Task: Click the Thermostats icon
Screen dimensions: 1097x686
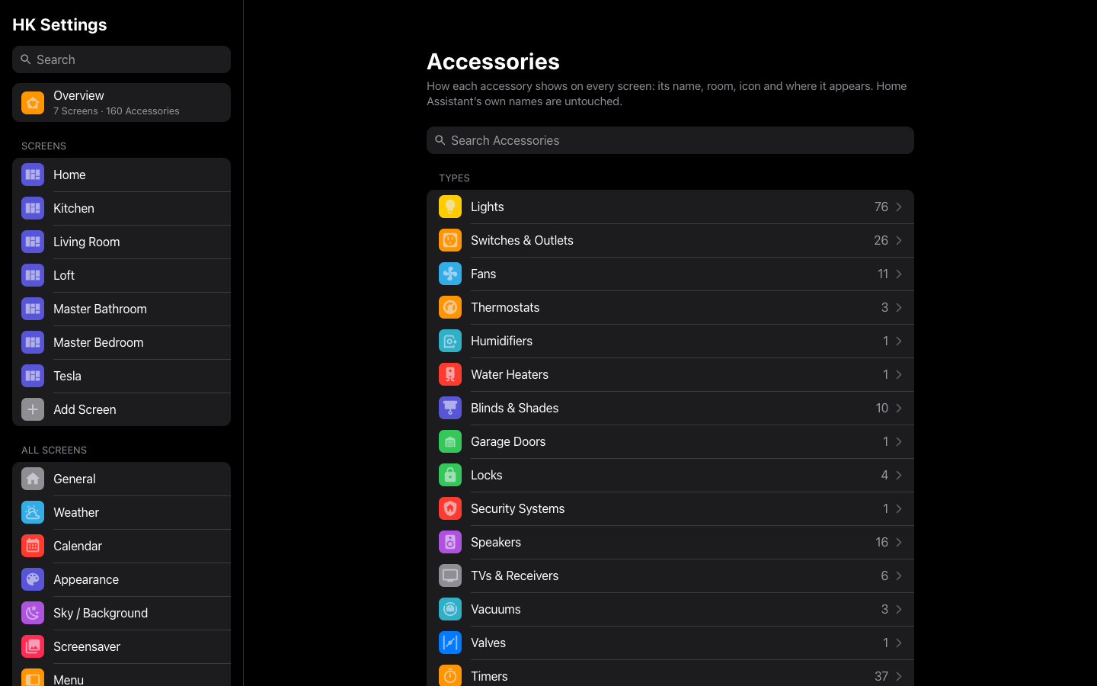Action: pyautogui.click(x=450, y=307)
